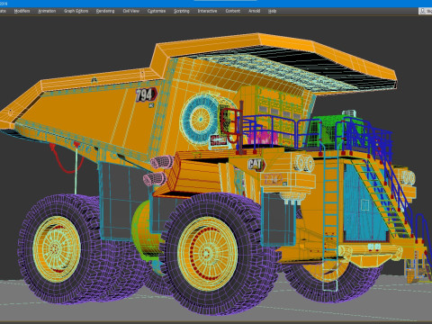This screenshot has width=432, height=324.
Task: Open the Scripting menu
Action: [182, 11]
